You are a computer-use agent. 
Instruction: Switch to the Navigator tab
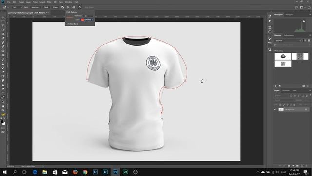click(x=289, y=15)
